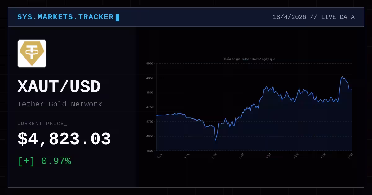372x195 pixels.
Task: Click the price line's highest peak before 18/4
Action: tap(342, 76)
